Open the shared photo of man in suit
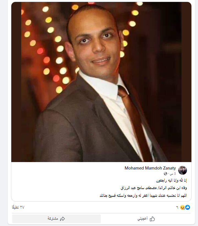The height and width of the screenshot is (226, 198). point(101,82)
